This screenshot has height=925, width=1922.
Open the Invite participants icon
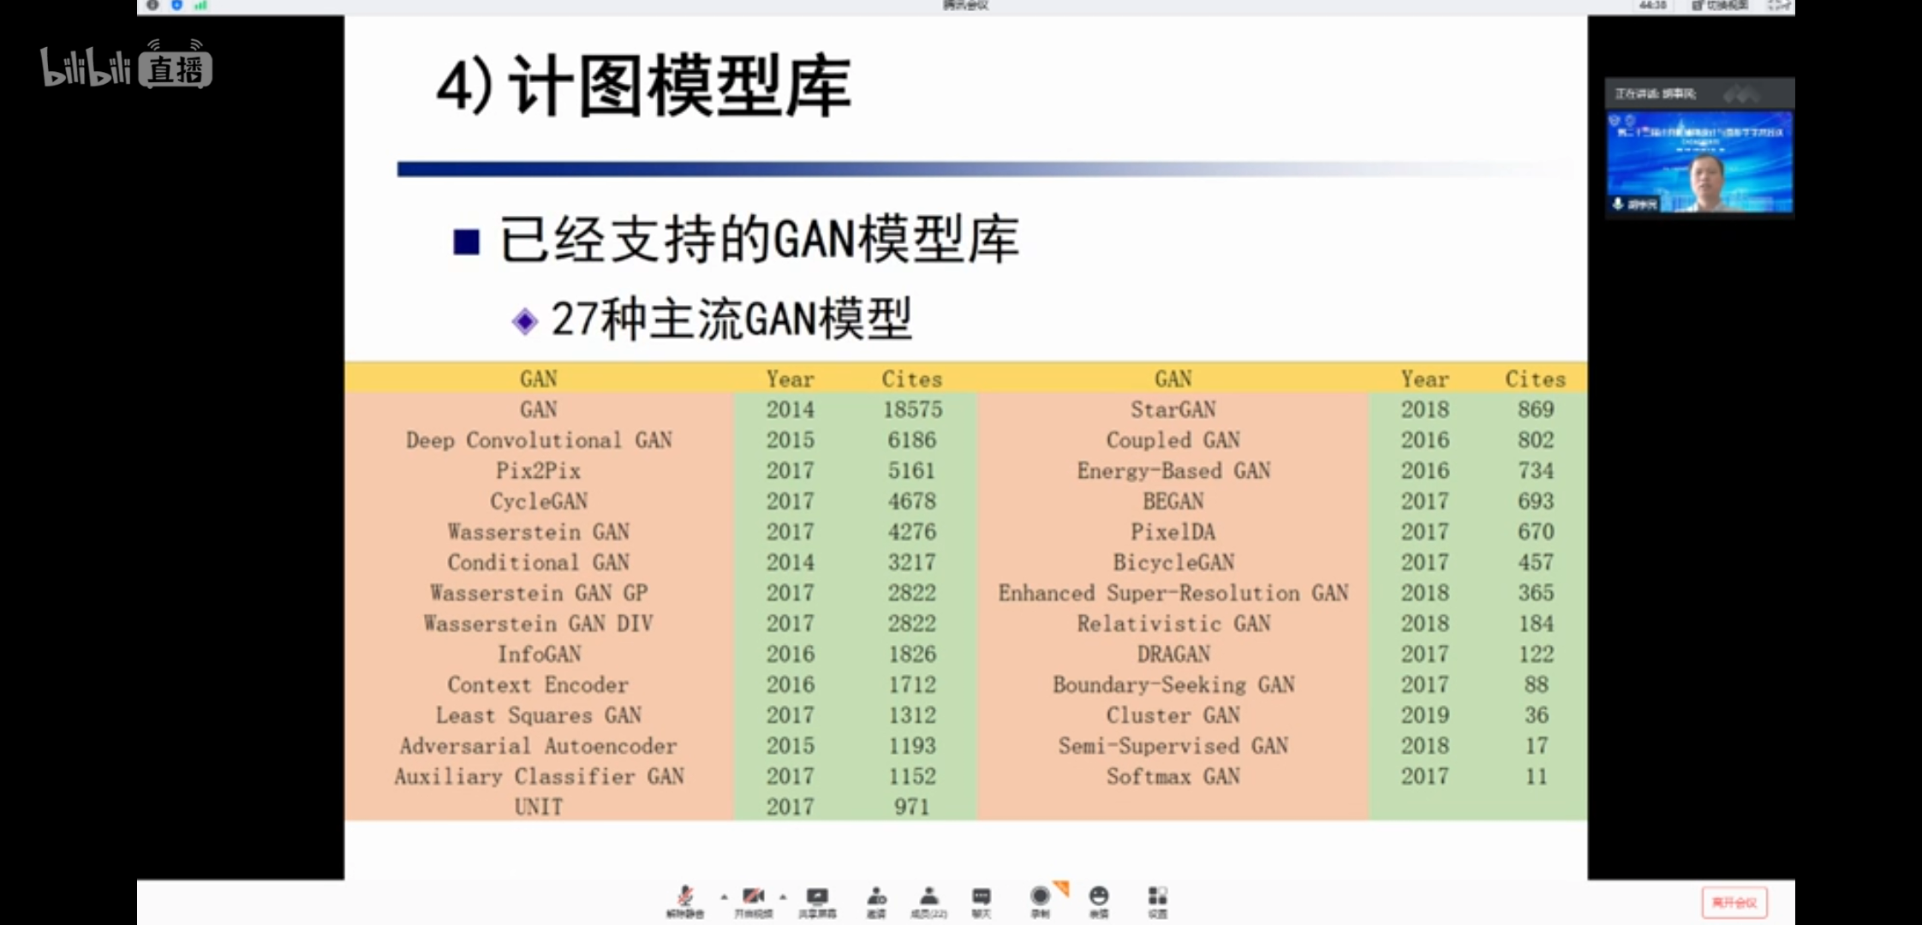(876, 897)
